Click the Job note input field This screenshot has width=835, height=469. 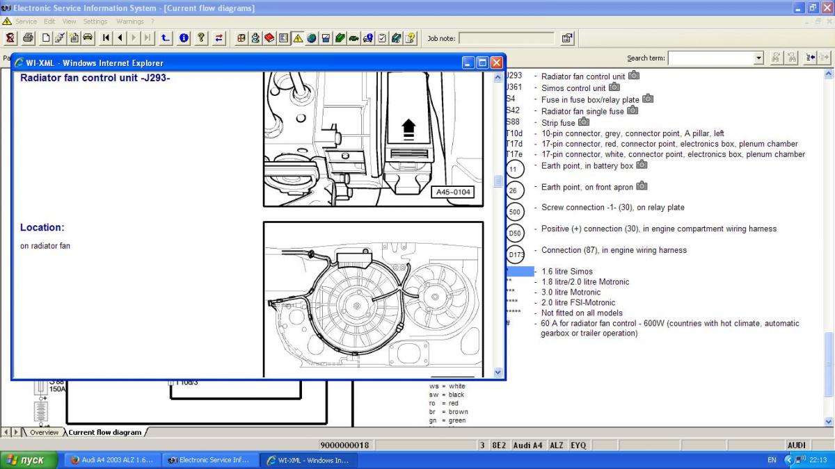pos(507,38)
